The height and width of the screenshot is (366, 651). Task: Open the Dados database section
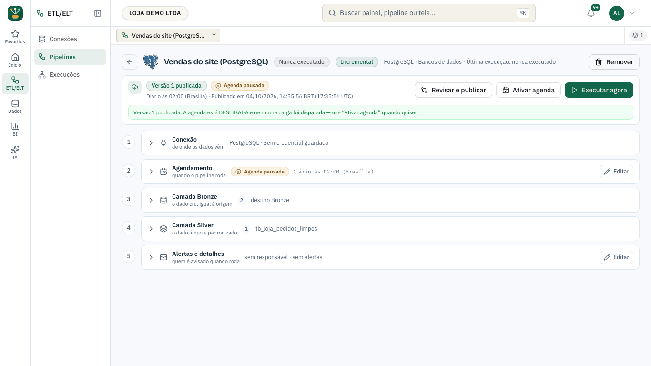point(15,106)
